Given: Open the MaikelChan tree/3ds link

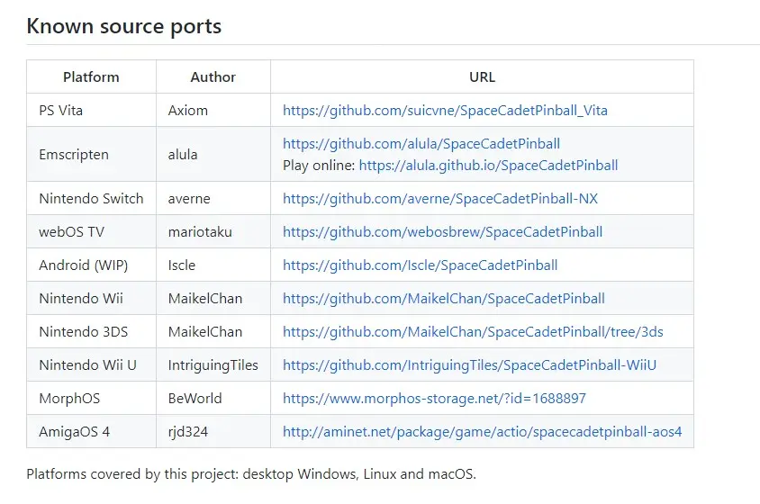Looking at the screenshot, I should tap(473, 332).
